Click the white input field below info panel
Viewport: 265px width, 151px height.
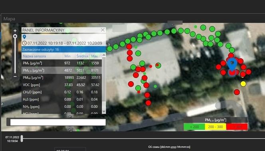[58, 122]
